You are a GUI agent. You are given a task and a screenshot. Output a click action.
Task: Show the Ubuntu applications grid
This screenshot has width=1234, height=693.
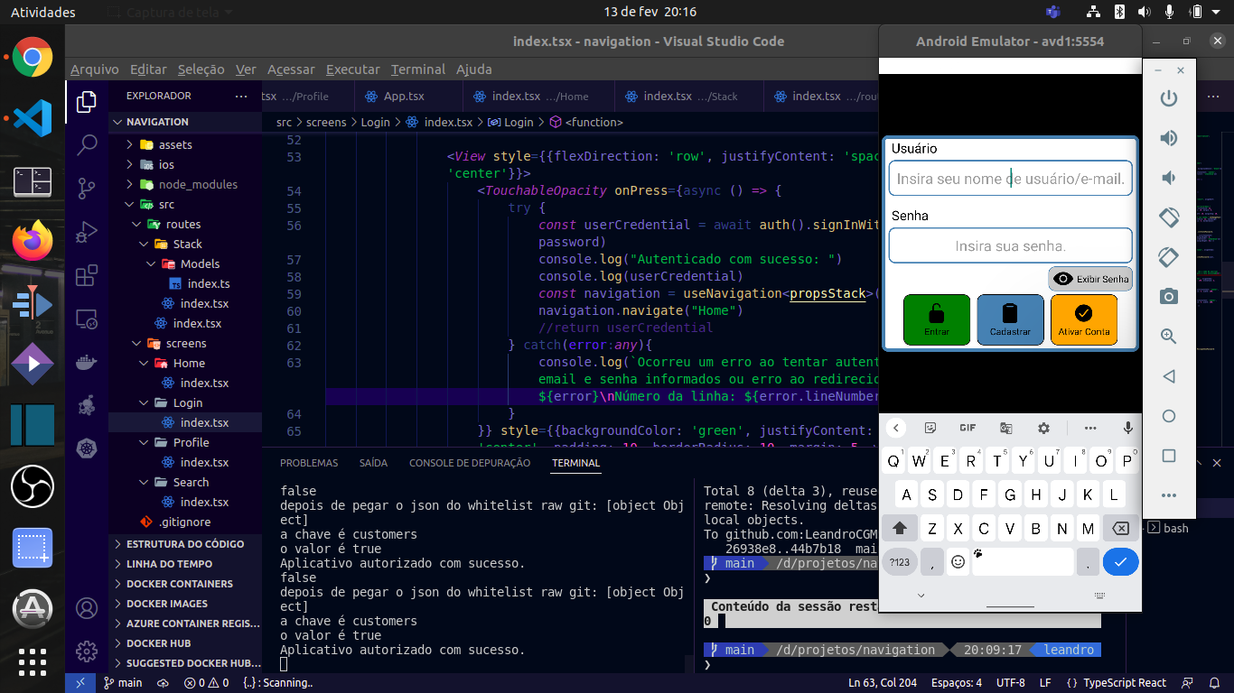tap(33, 661)
